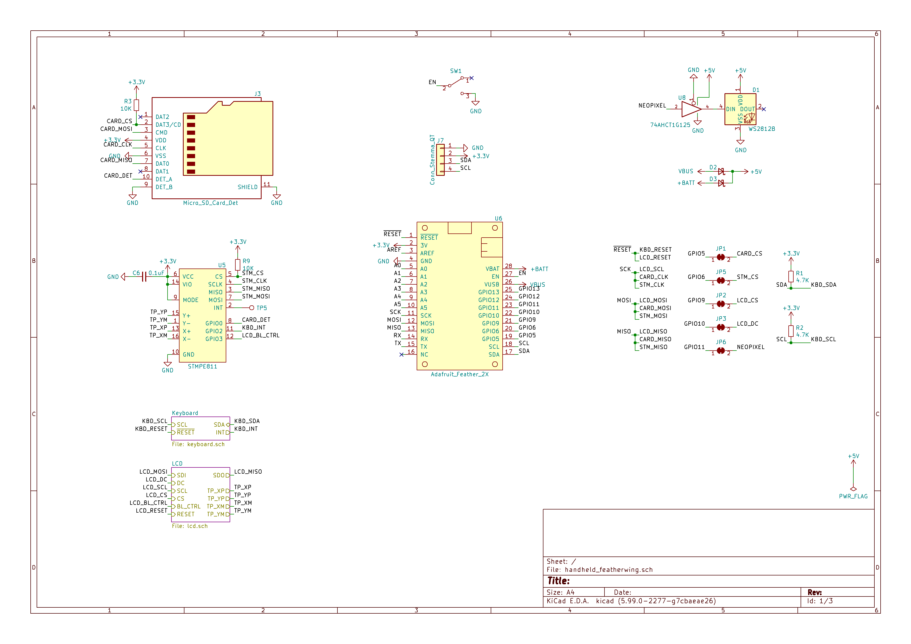
Task: Click the GND symbol under SW1 pin 3
Action: (x=475, y=103)
